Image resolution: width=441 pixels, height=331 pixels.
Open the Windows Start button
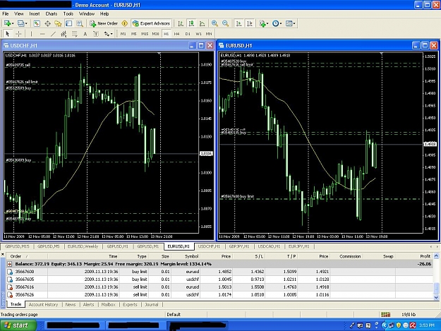click(x=18, y=325)
